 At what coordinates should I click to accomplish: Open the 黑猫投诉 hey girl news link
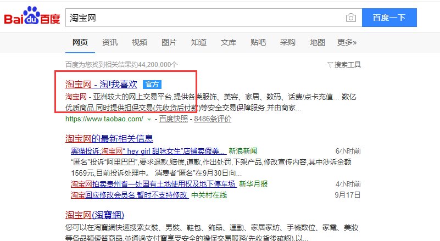[148, 151]
